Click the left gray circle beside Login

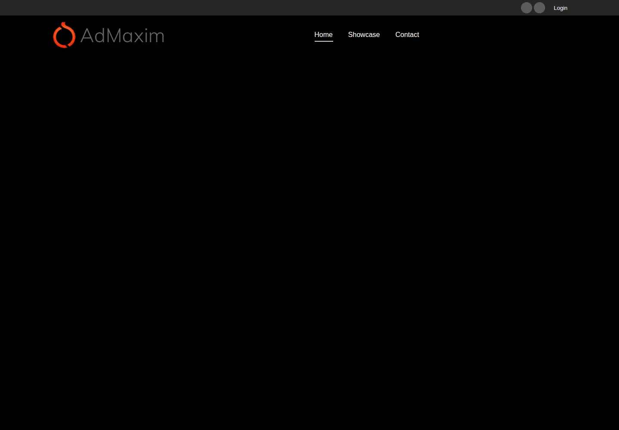(527, 8)
